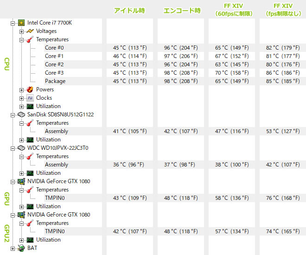Click the Powers flame icon
The height and width of the screenshot is (255, 306).
[x=30, y=89]
